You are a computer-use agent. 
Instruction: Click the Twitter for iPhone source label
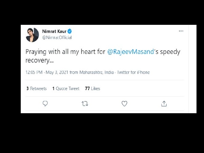[x=133, y=72]
